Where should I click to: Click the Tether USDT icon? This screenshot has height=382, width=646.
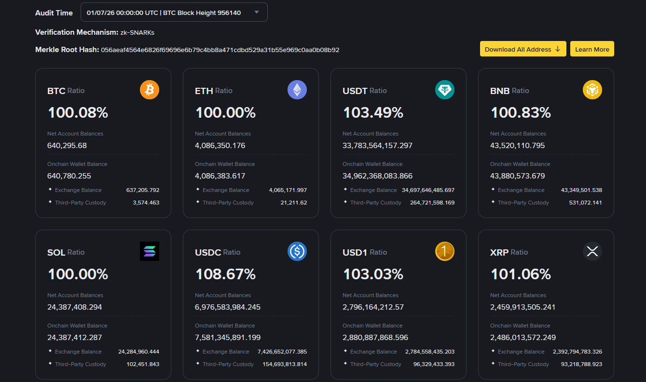445,90
